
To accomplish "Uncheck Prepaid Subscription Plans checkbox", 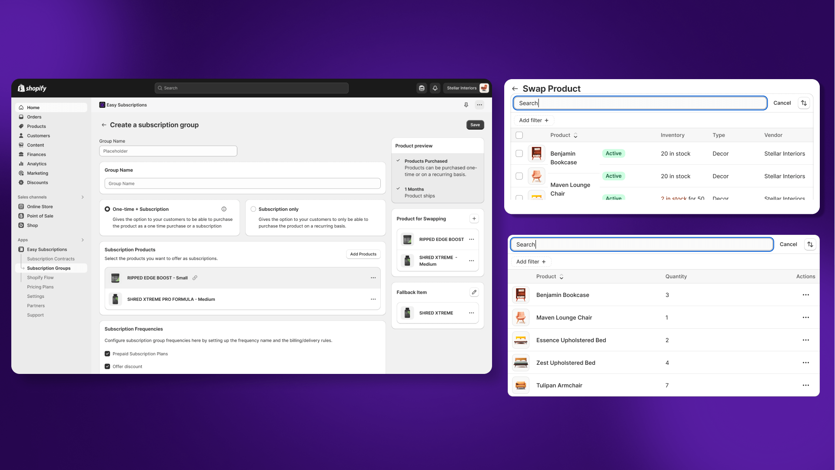I will [x=107, y=354].
